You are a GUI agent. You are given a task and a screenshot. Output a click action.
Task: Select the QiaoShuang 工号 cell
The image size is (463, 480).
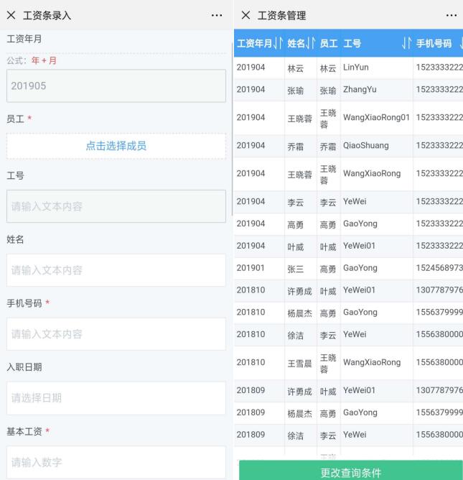click(x=376, y=146)
